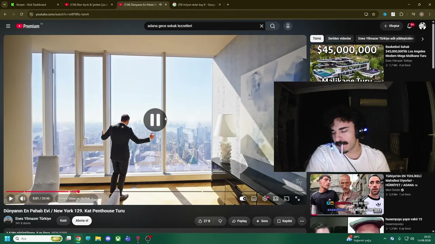This screenshot has height=244, width=435.
Task: Expand the Yemek Odası ve Mutfak chapter
Action: pos(76,199)
